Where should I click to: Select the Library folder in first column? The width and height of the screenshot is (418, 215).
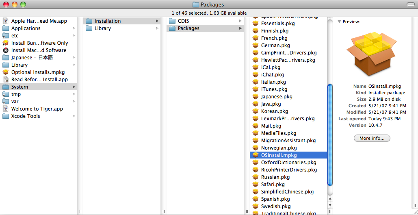coord(39,65)
